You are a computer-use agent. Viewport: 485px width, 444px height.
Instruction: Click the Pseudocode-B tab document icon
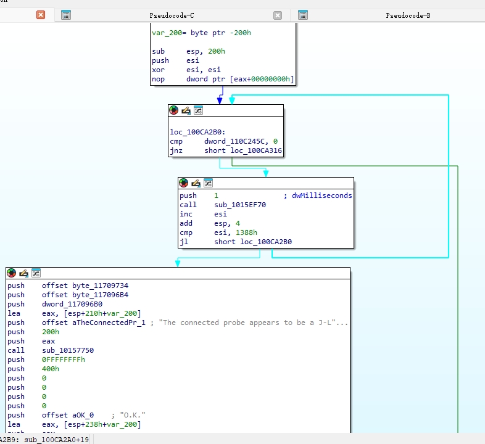pyautogui.click(x=303, y=15)
